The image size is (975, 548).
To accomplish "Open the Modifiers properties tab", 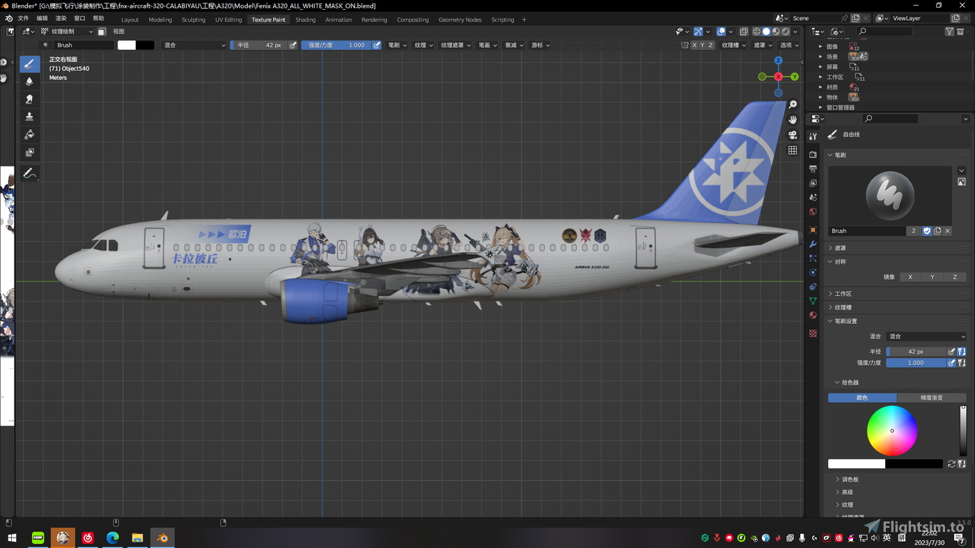I will coord(813,244).
